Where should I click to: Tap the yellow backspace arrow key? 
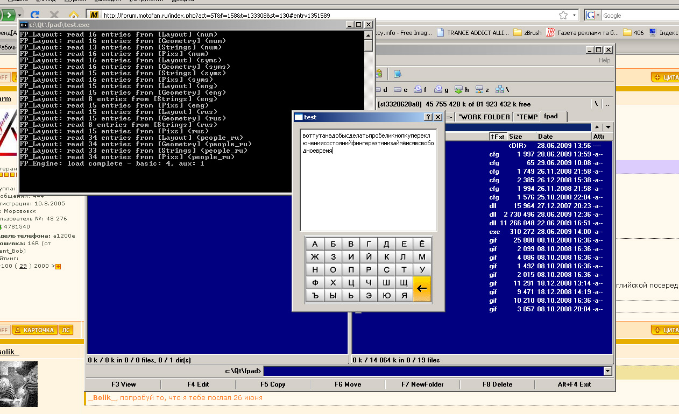422,288
